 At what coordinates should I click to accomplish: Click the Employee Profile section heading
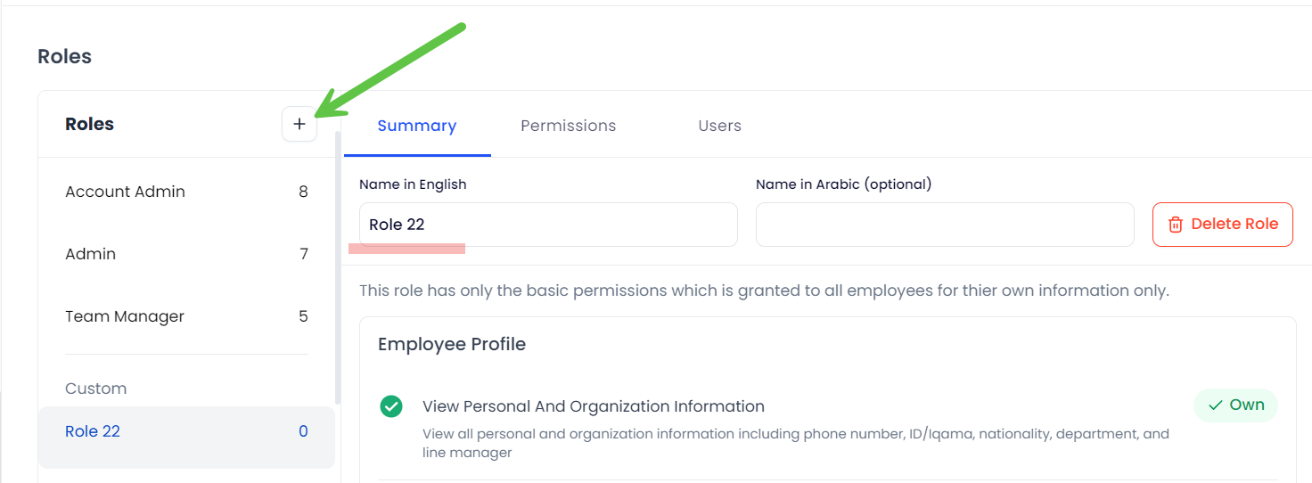coord(452,344)
